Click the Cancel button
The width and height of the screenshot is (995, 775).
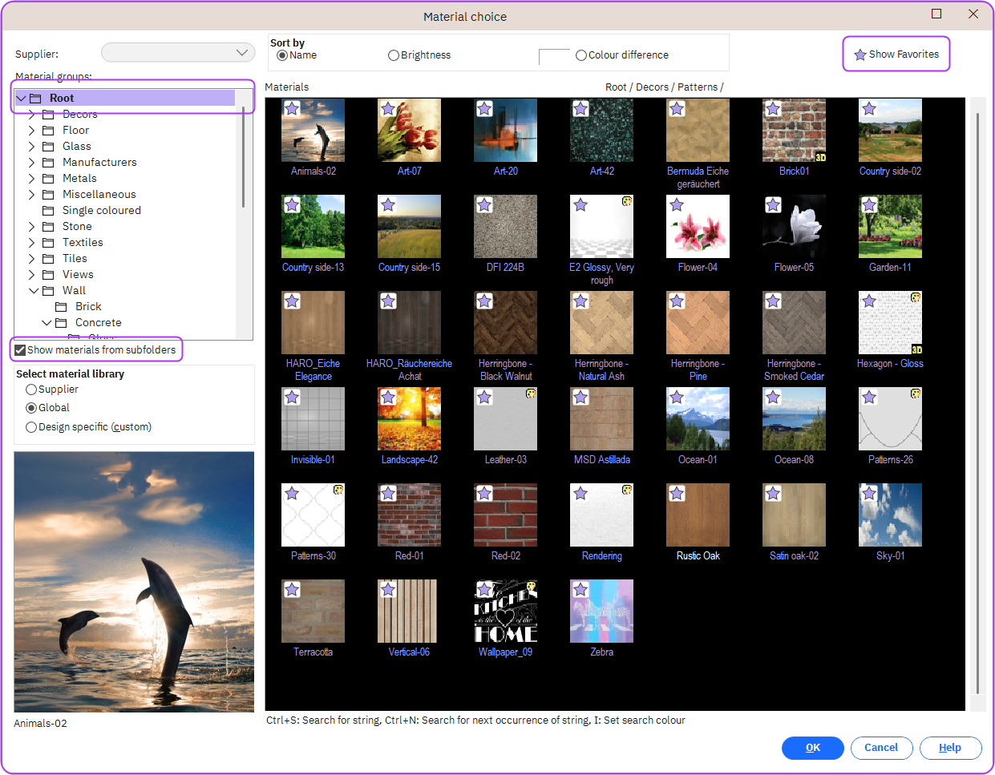click(x=880, y=748)
